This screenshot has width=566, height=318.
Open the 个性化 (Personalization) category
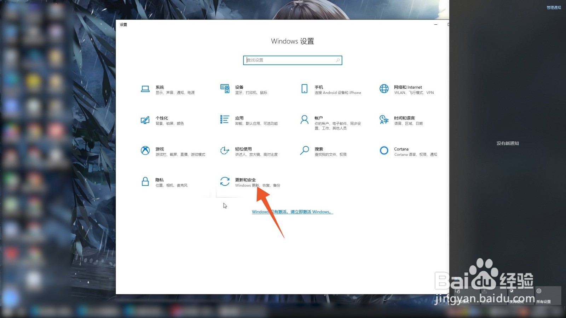(163, 120)
